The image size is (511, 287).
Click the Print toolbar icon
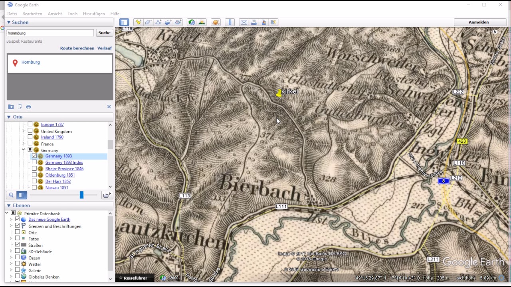pos(254,22)
